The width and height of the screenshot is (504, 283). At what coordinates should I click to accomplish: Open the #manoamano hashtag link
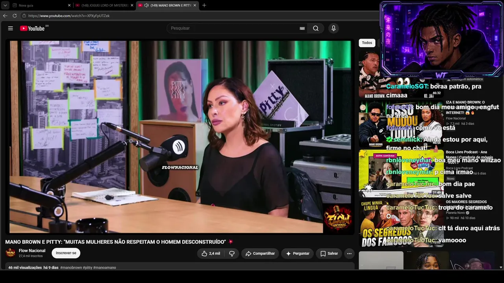[x=105, y=268]
